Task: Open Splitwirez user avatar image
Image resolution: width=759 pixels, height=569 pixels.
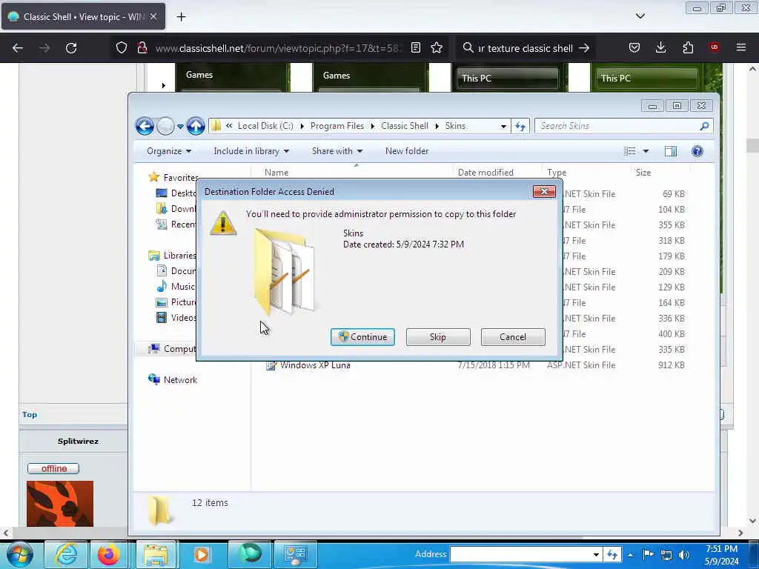Action: pyautogui.click(x=60, y=504)
